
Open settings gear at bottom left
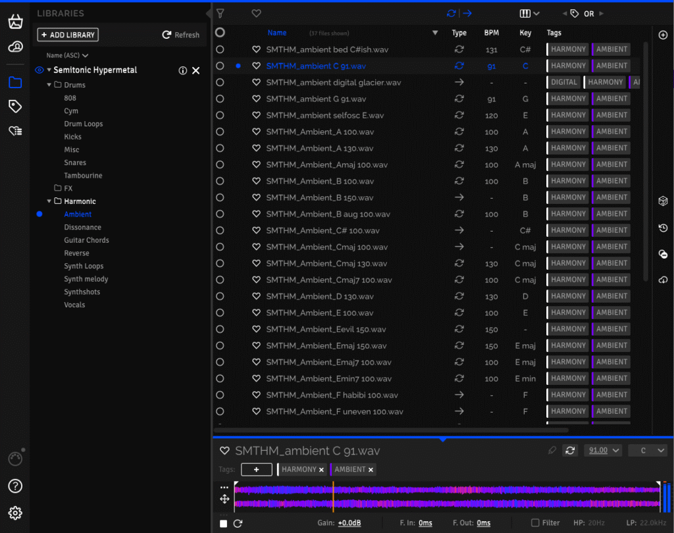coord(15,513)
